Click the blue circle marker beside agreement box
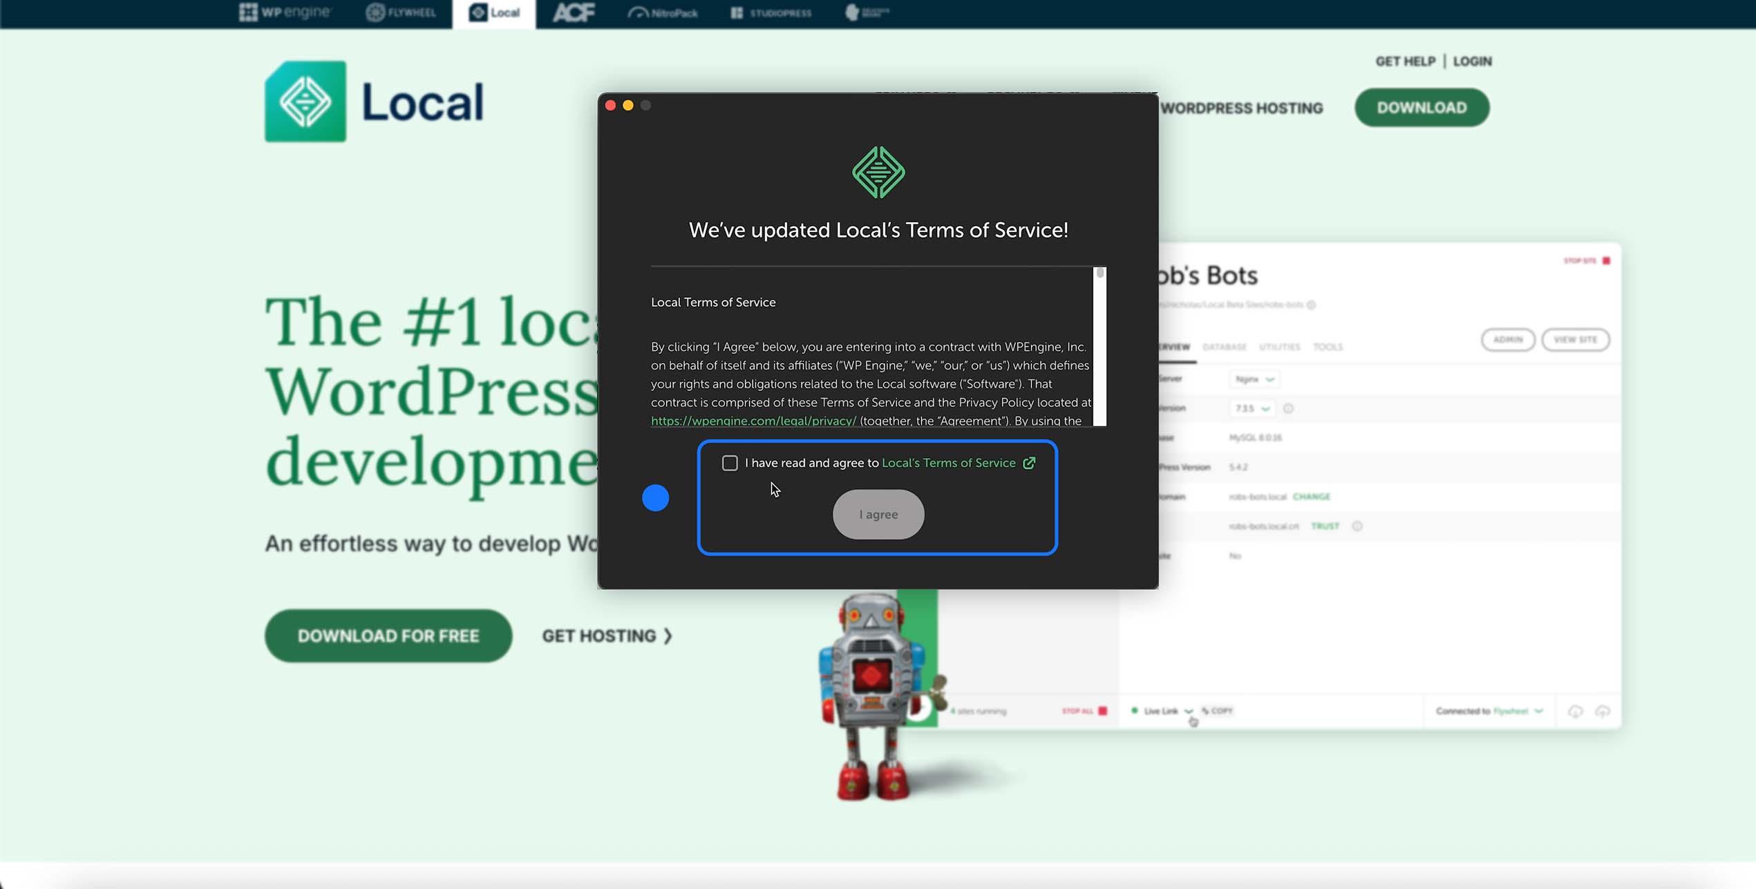 [655, 497]
